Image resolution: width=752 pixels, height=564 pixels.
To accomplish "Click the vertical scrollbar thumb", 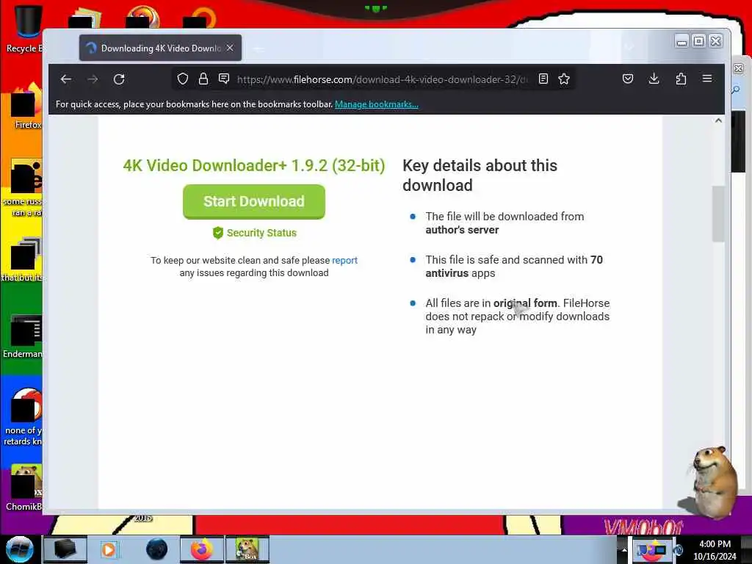I will (718, 214).
